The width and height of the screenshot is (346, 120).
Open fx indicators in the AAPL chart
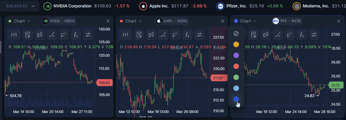click(187, 35)
